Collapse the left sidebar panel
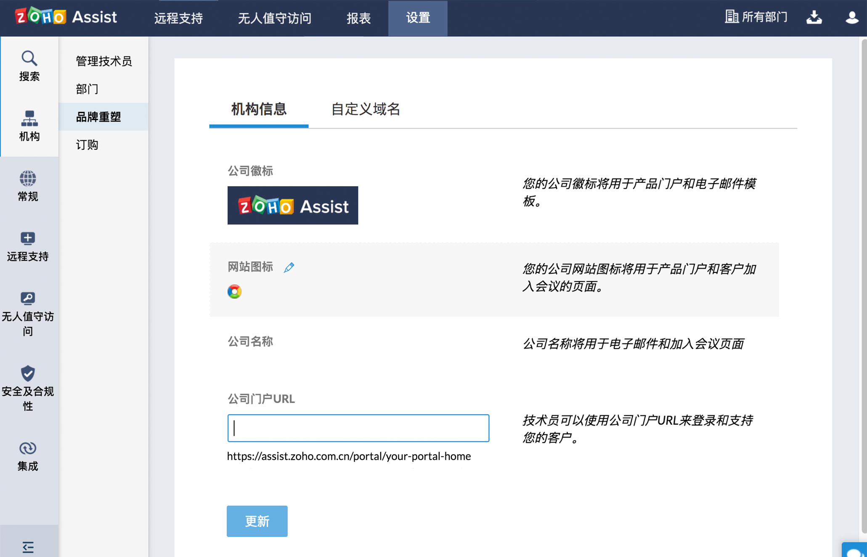Image resolution: width=867 pixels, height=557 pixels. tap(28, 546)
